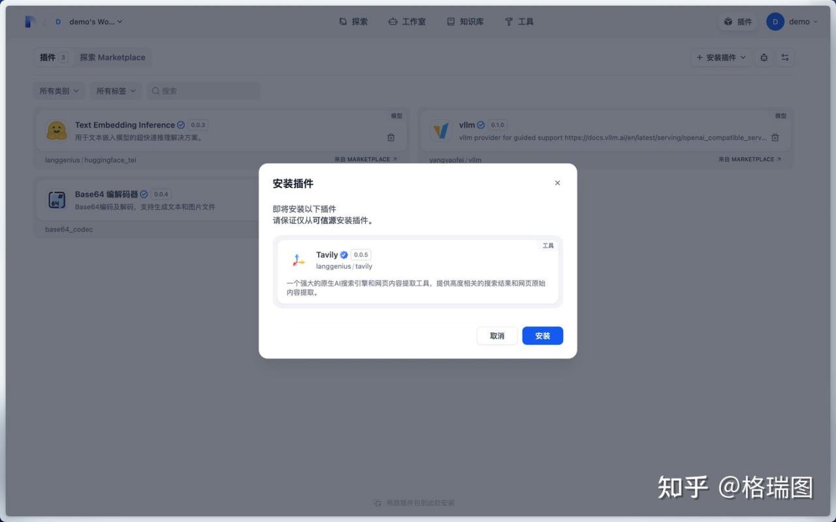Click 取消 to cancel installation
The width and height of the screenshot is (836, 522).
497,335
